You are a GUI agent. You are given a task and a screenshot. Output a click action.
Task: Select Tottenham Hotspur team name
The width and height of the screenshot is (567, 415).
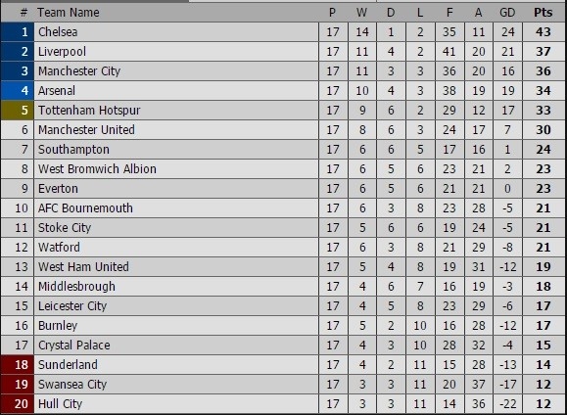[x=89, y=111]
